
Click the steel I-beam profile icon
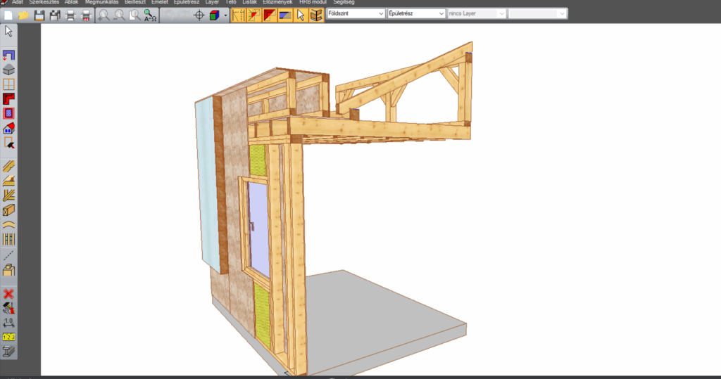9,351
